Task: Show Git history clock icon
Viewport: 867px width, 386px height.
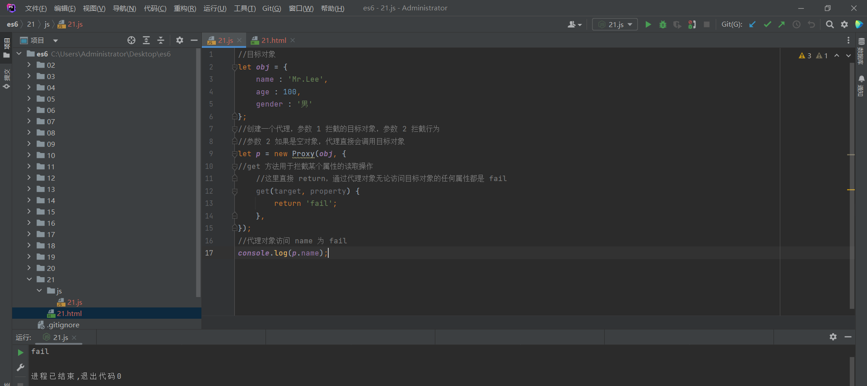Action: click(x=797, y=24)
